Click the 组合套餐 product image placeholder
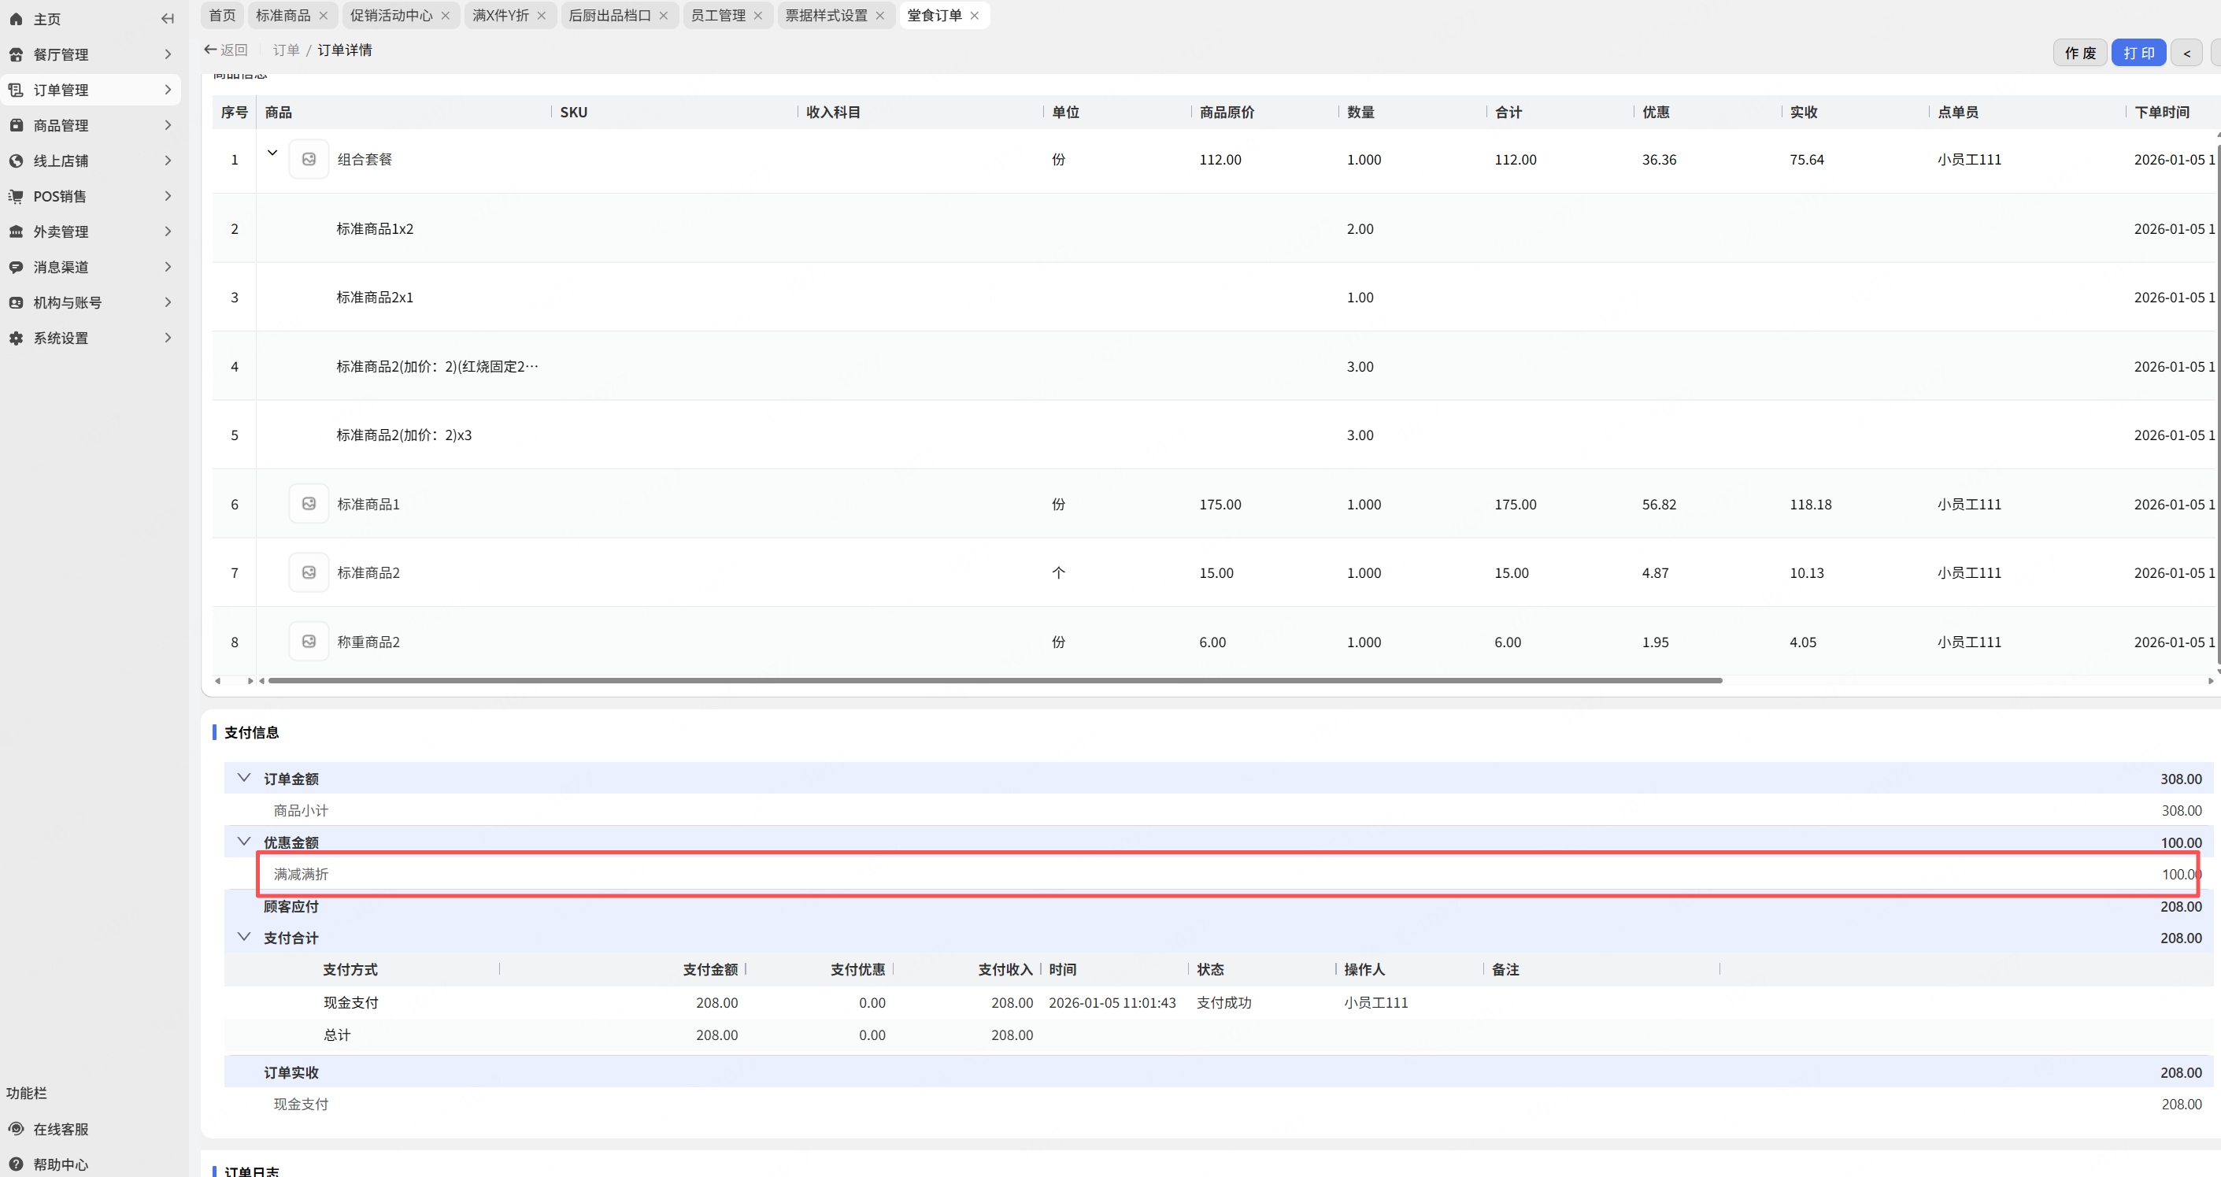The height and width of the screenshot is (1177, 2221). pyautogui.click(x=309, y=160)
